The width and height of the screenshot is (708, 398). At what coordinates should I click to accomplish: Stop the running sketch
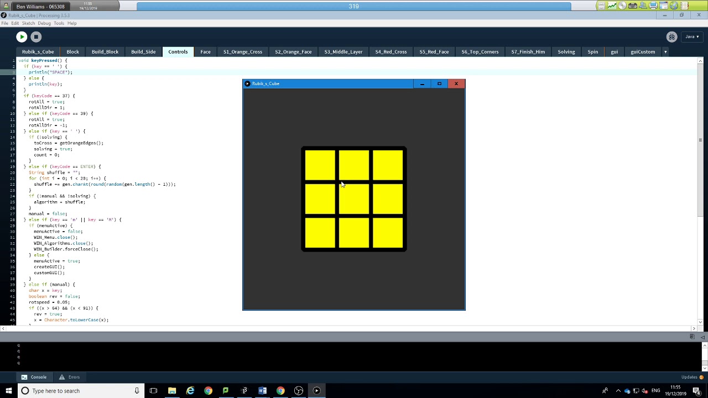(36, 37)
